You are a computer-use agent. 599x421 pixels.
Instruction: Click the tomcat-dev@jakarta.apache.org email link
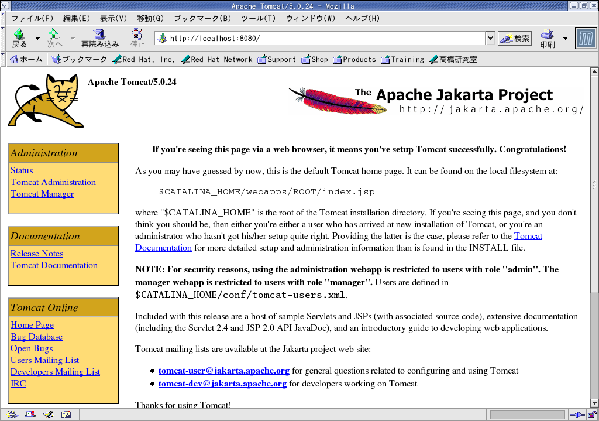point(222,384)
